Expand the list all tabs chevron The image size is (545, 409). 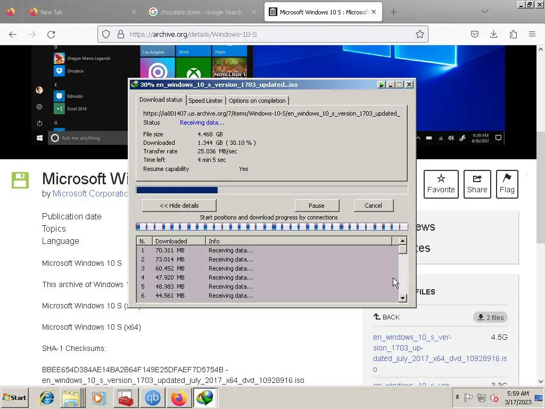tap(485, 12)
